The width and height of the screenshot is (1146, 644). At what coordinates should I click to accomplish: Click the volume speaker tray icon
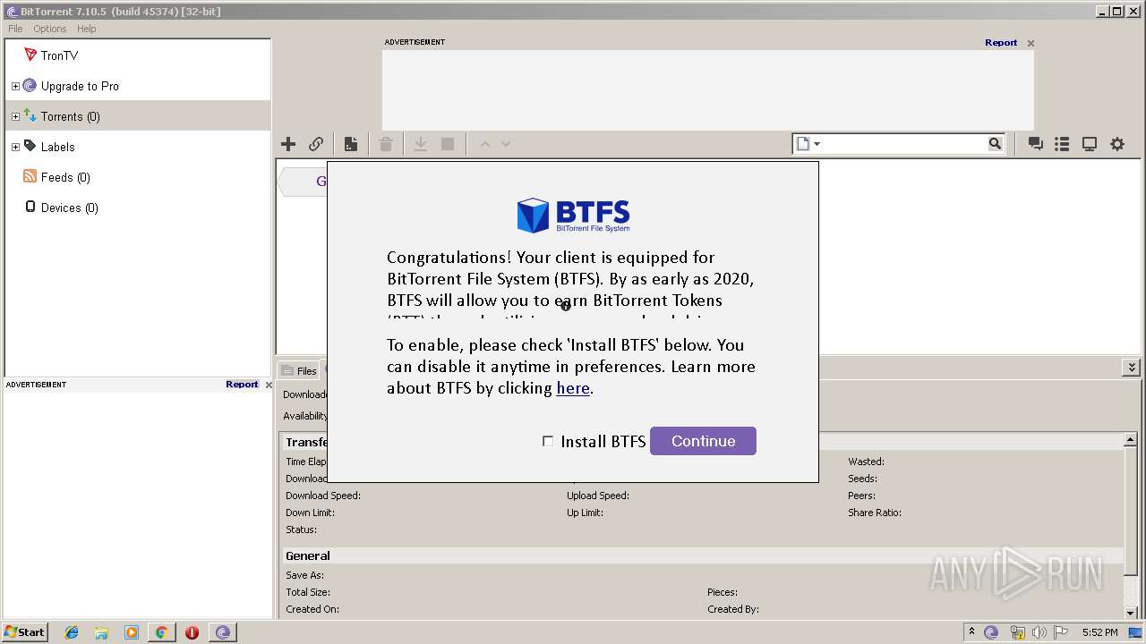[1039, 632]
